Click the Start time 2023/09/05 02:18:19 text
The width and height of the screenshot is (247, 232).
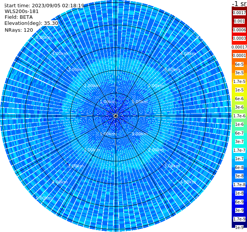click(x=44, y=5)
